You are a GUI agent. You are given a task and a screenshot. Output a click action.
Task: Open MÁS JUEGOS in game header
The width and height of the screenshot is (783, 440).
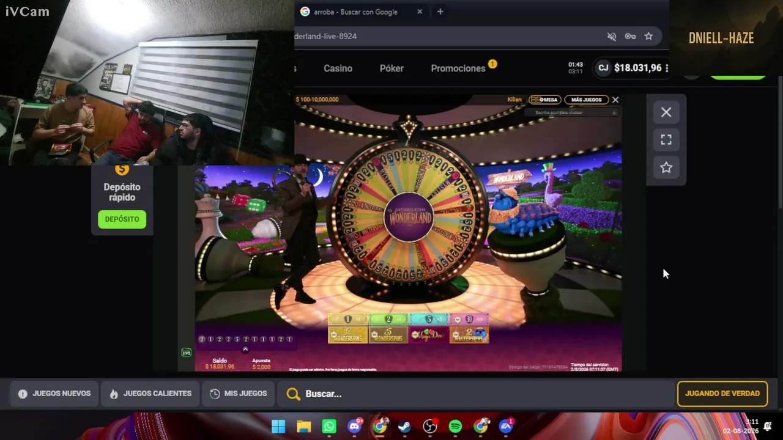pos(586,100)
